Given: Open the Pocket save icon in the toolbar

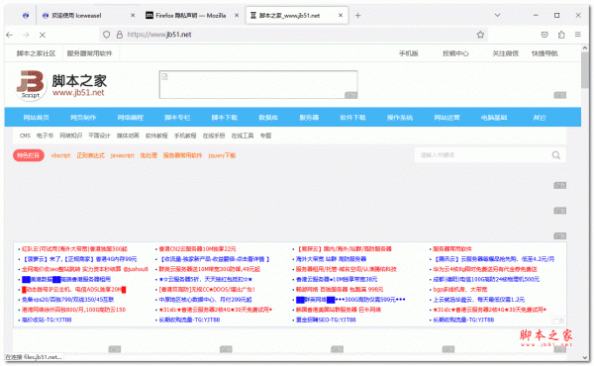Looking at the screenshot, I should click(x=544, y=35).
